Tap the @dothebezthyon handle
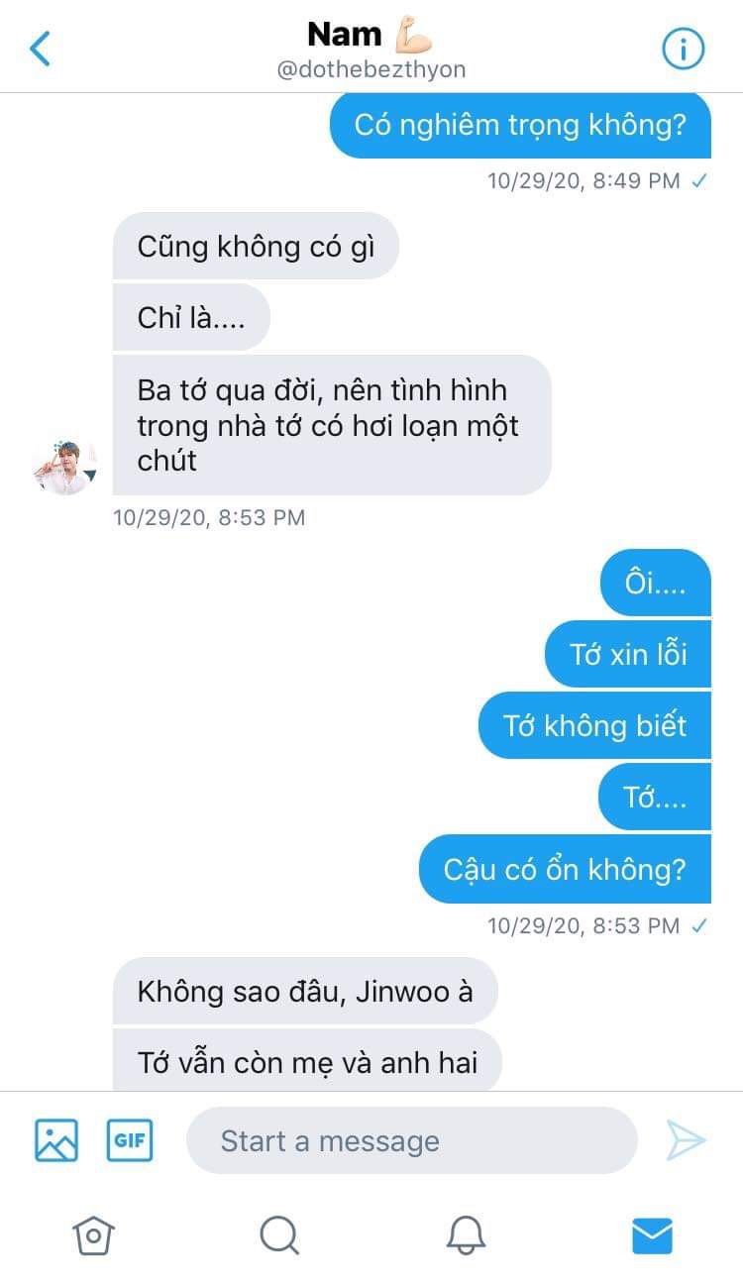Viewport: 743px width, 1287px height. tap(371, 69)
